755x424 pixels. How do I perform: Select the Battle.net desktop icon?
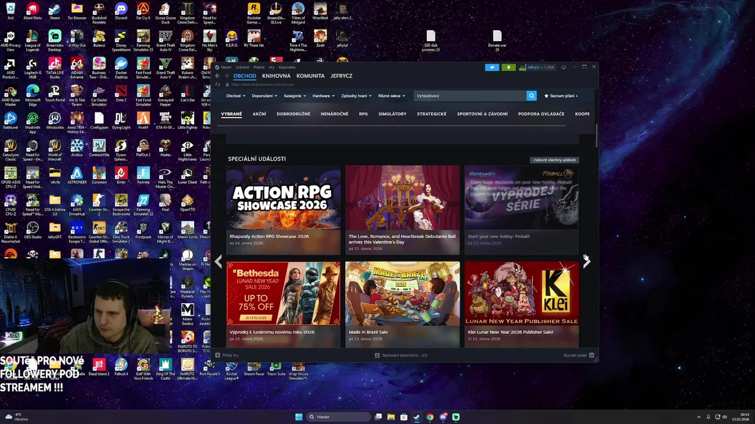[11, 121]
